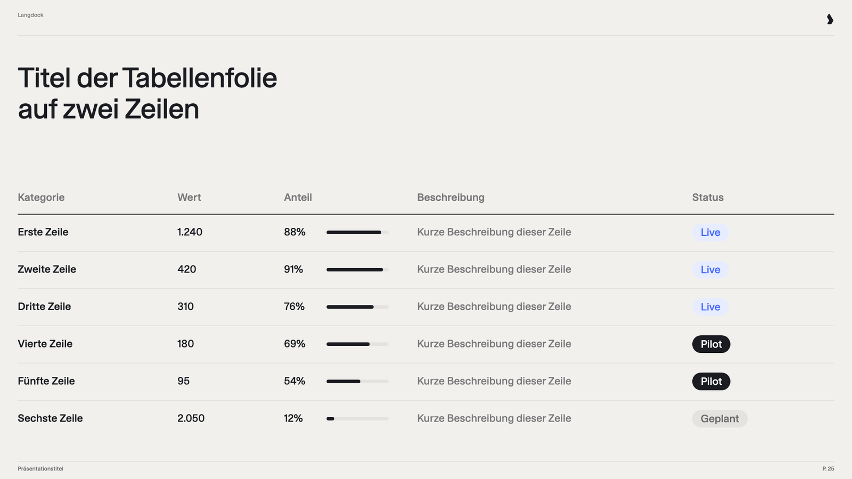Click the 'Anteil' column header
This screenshot has width=852, height=479.
click(298, 197)
